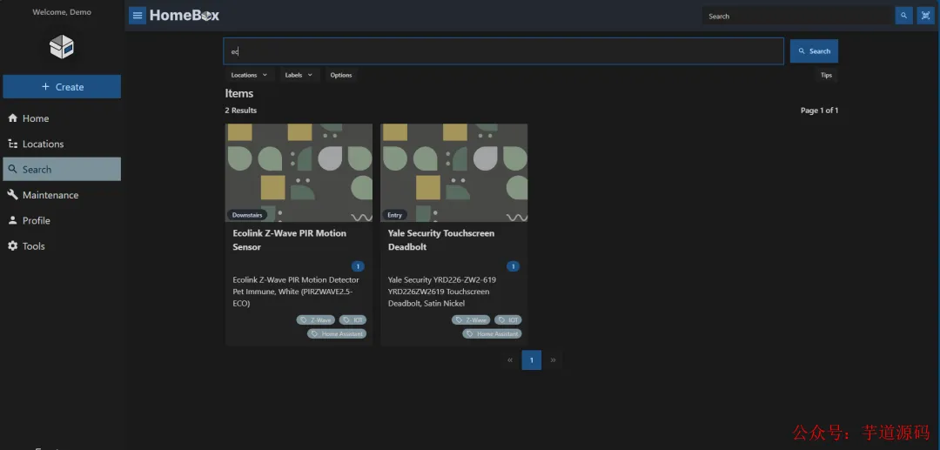Image resolution: width=940 pixels, height=450 pixels.
Task: Open the Yale Security card thumbnail image
Action: pos(453,172)
